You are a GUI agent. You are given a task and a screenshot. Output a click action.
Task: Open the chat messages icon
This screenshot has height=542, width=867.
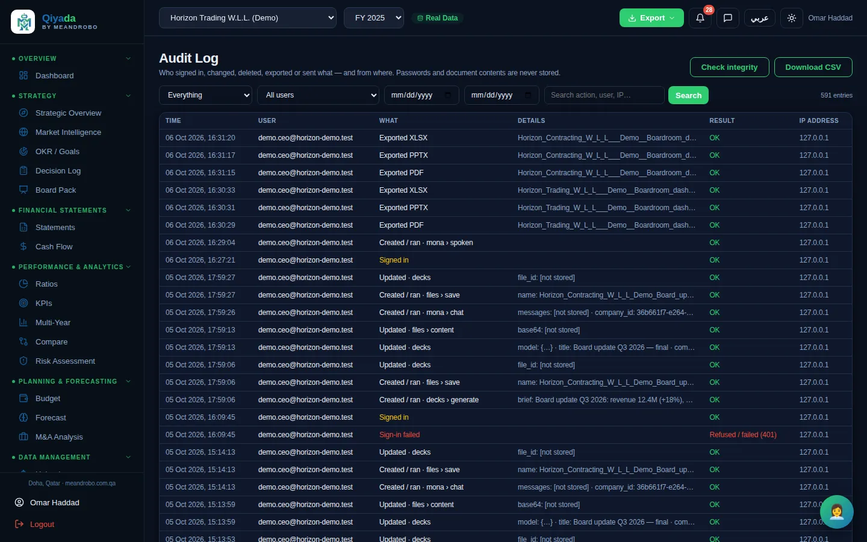click(x=727, y=18)
